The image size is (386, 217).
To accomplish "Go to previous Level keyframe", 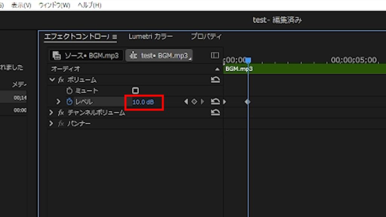I will [186, 101].
